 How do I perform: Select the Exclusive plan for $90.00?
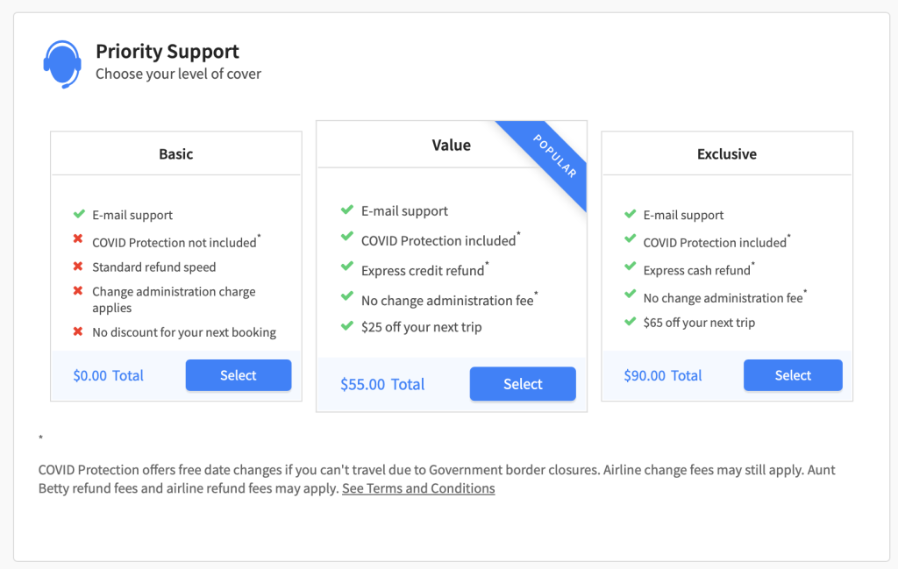click(x=793, y=375)
